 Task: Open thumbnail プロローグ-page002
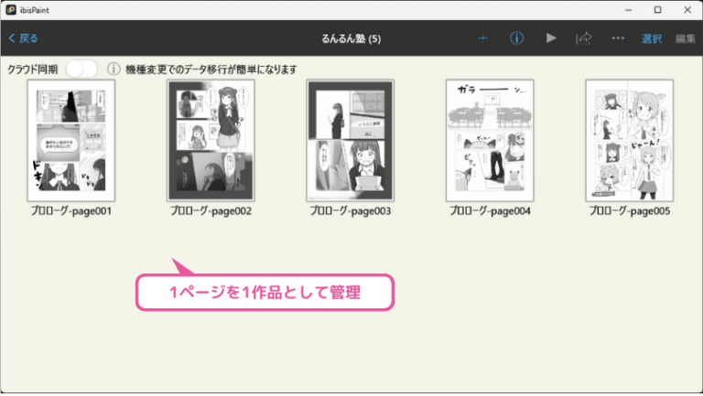click(x=211, y=141)
